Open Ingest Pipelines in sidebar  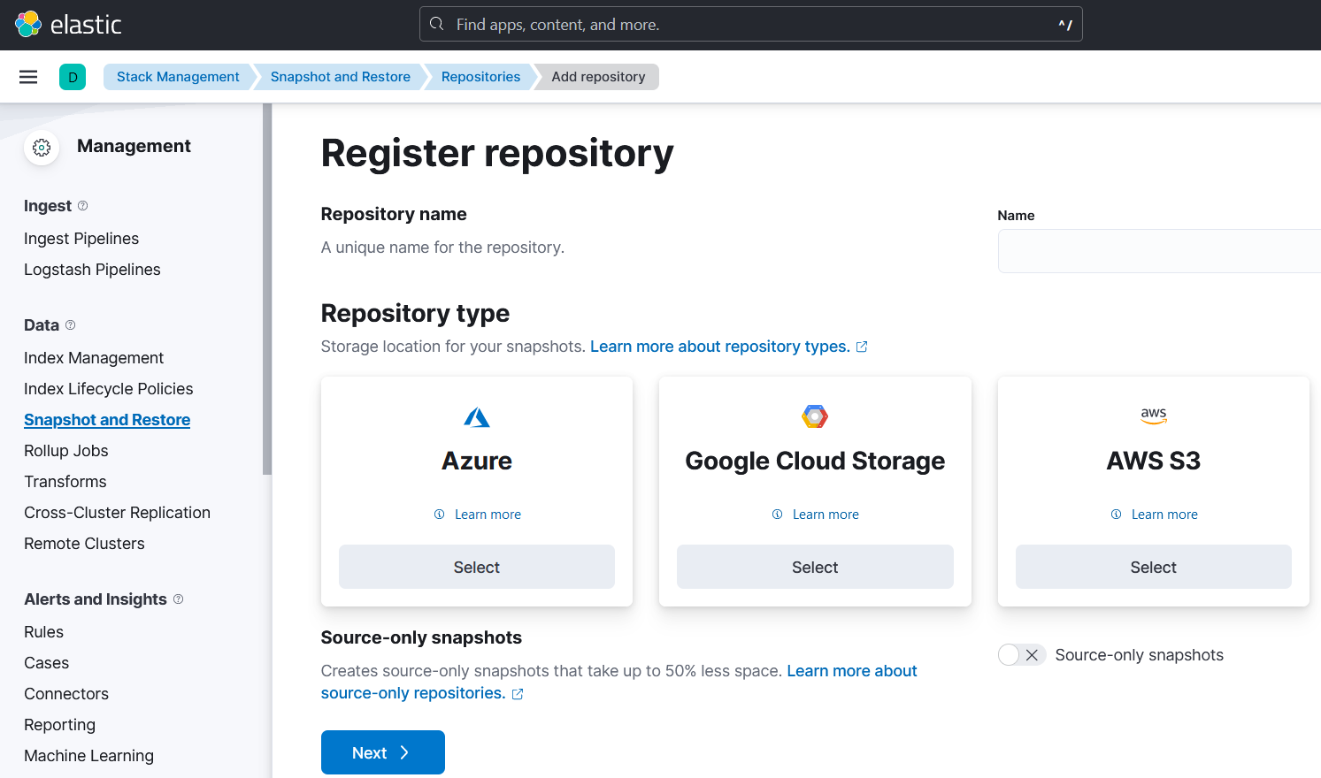click(x=81, y=239)
